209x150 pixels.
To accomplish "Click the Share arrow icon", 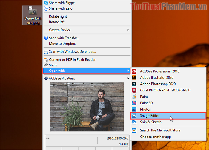I will (46, 65).
